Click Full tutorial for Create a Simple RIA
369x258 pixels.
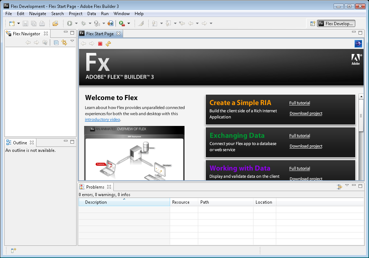pos(299,103)
